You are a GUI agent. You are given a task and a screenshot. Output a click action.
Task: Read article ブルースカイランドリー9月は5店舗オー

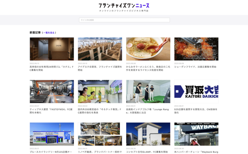(x=51, y=152)
